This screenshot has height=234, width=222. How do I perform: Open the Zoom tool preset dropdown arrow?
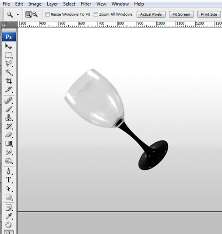(18, 14)
